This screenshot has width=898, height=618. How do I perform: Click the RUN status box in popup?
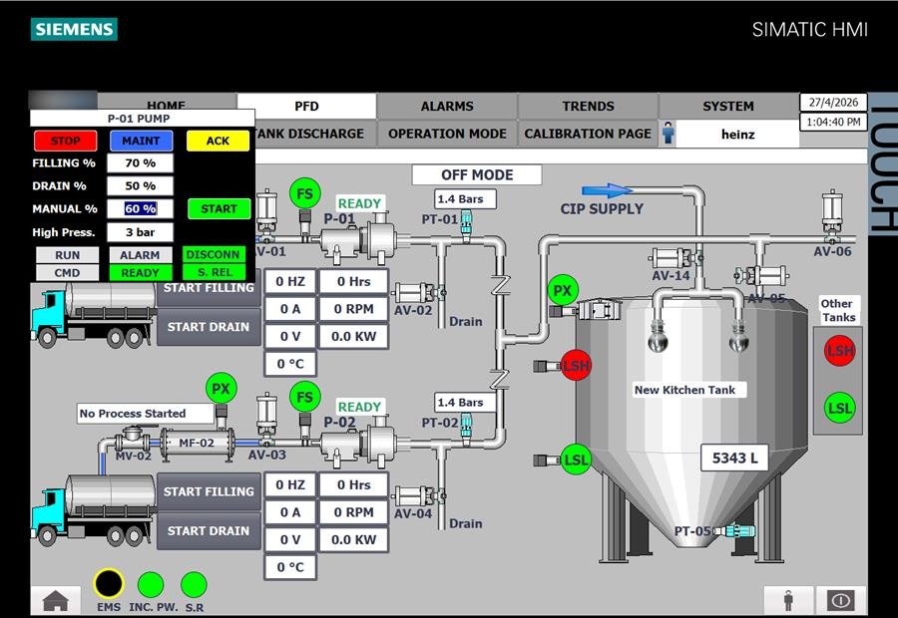[68, 254]
